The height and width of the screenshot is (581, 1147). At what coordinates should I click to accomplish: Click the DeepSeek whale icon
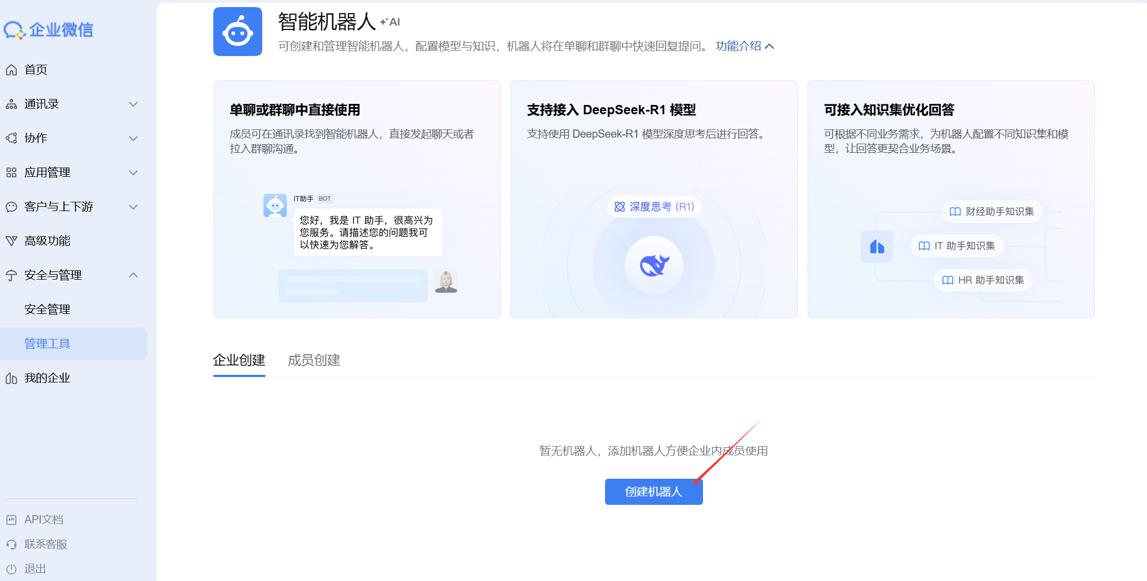coord(654,265)
